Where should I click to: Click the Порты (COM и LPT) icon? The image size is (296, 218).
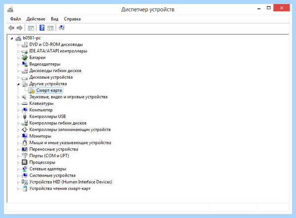[25, 156]
